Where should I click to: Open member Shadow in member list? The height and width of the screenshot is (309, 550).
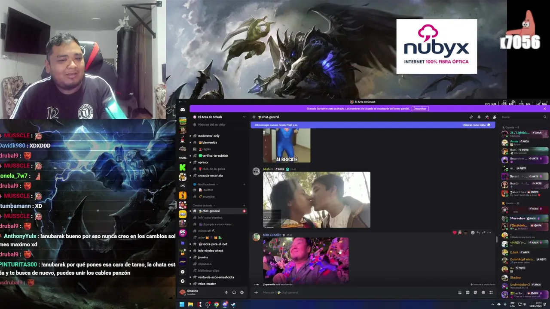(x=516, y=278)
